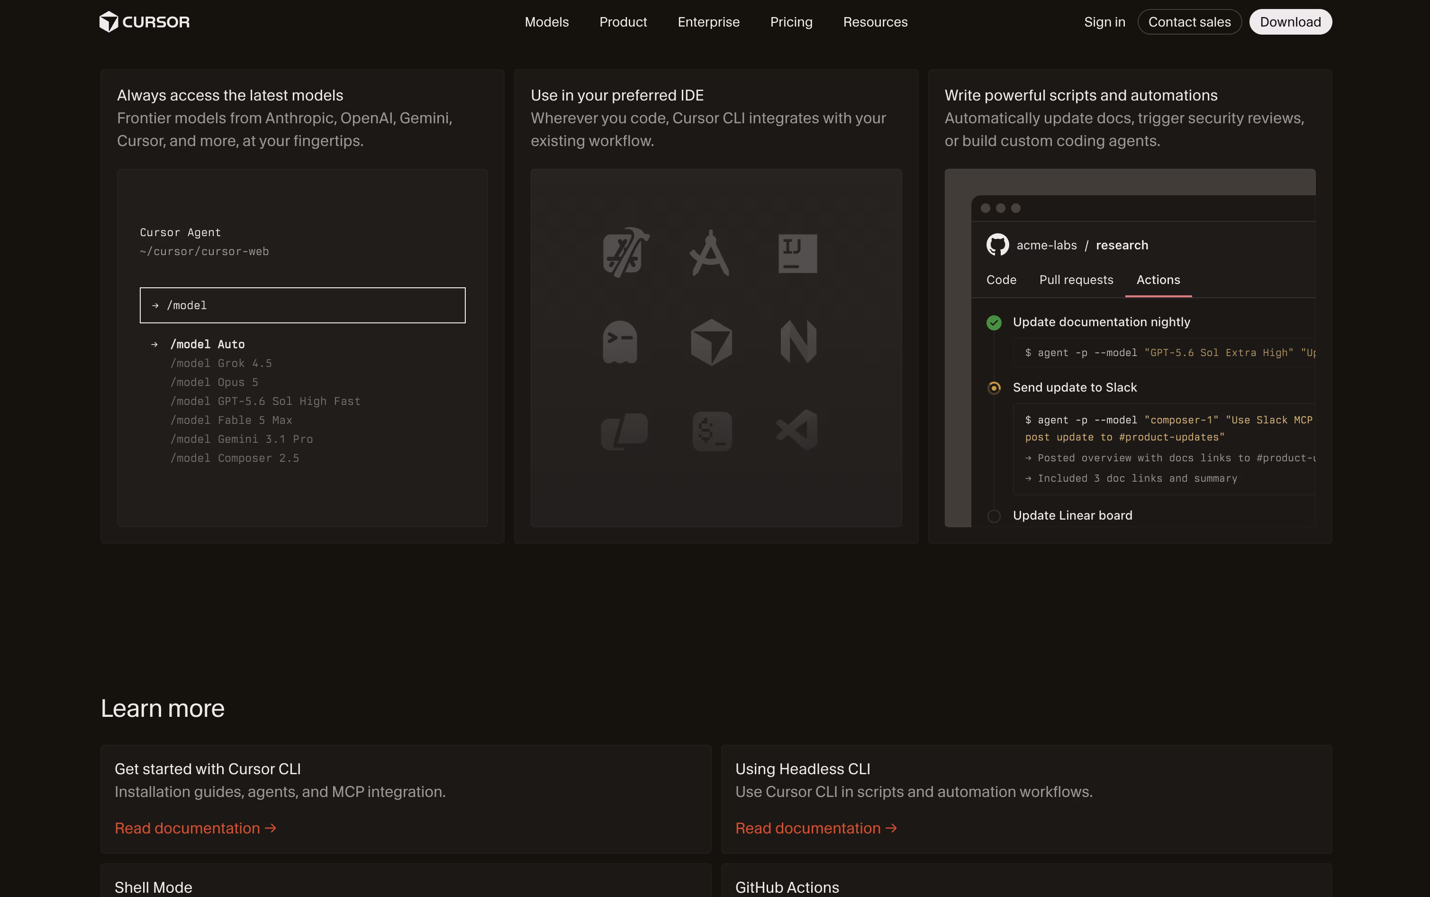
Task: Select the VS Code icon
Action: tap(797, 430)
